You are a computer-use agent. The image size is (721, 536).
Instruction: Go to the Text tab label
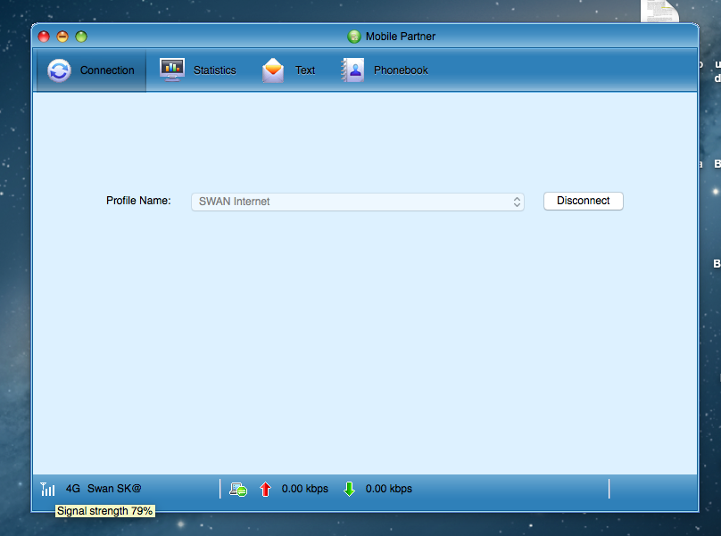pyautogui.click(x=305, y=70)
